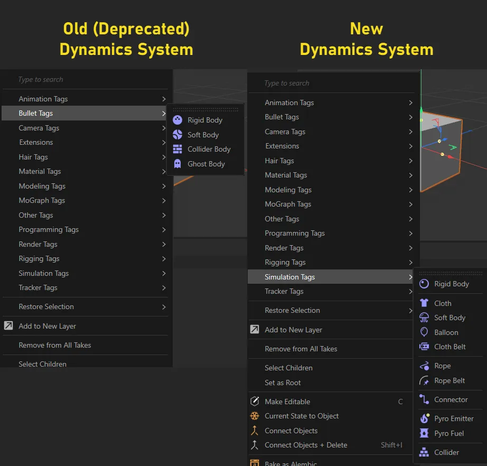Select Pyro Fuel from simulation submenu

pos(449,433)
